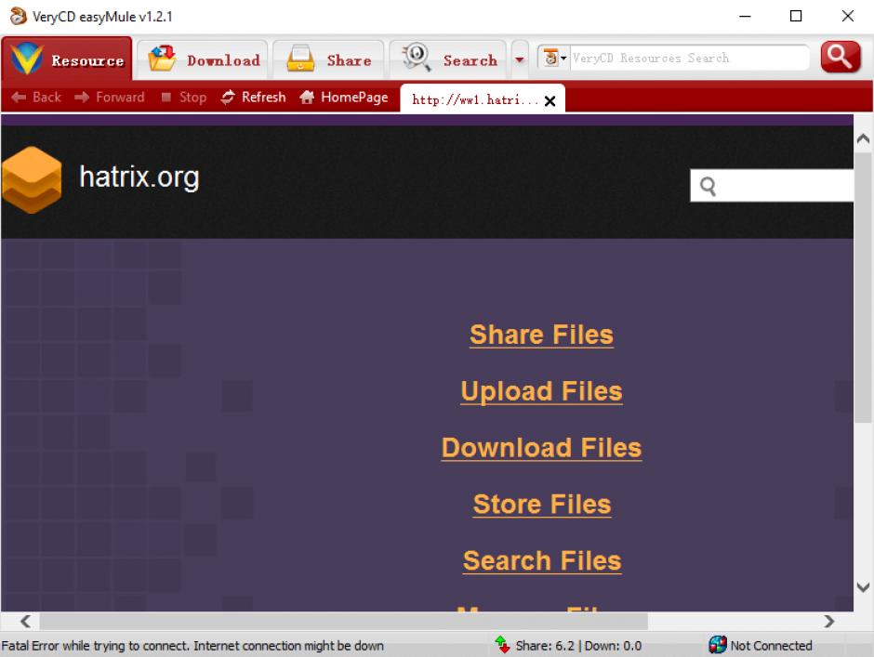Click the horizontal scrollbar right arrow
The height and width of the screenshot is (657, 874).
click(828, 621)
